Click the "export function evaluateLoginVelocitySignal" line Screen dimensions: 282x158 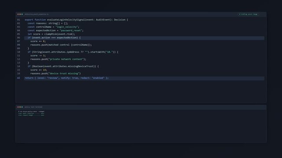click(x=77, y=20)
